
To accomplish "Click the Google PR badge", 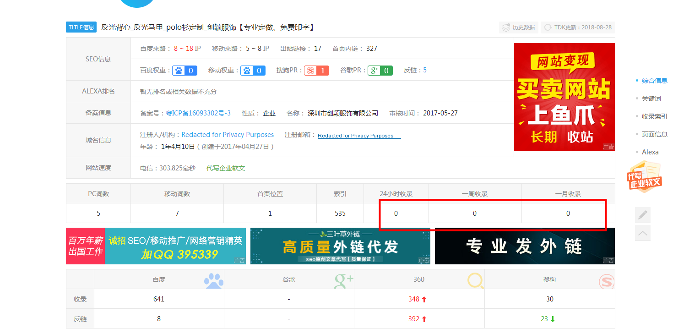I will [x=380, y=71].
